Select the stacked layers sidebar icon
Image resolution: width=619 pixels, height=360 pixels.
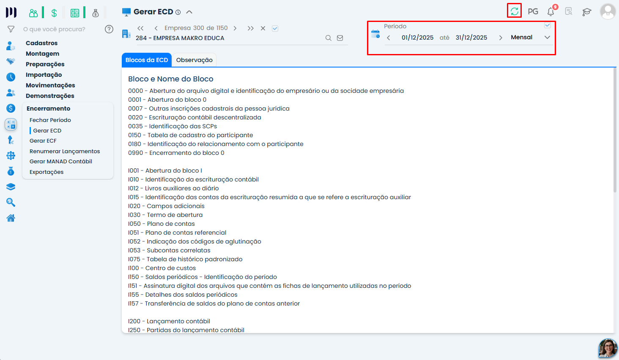click(x=11, y=187)
